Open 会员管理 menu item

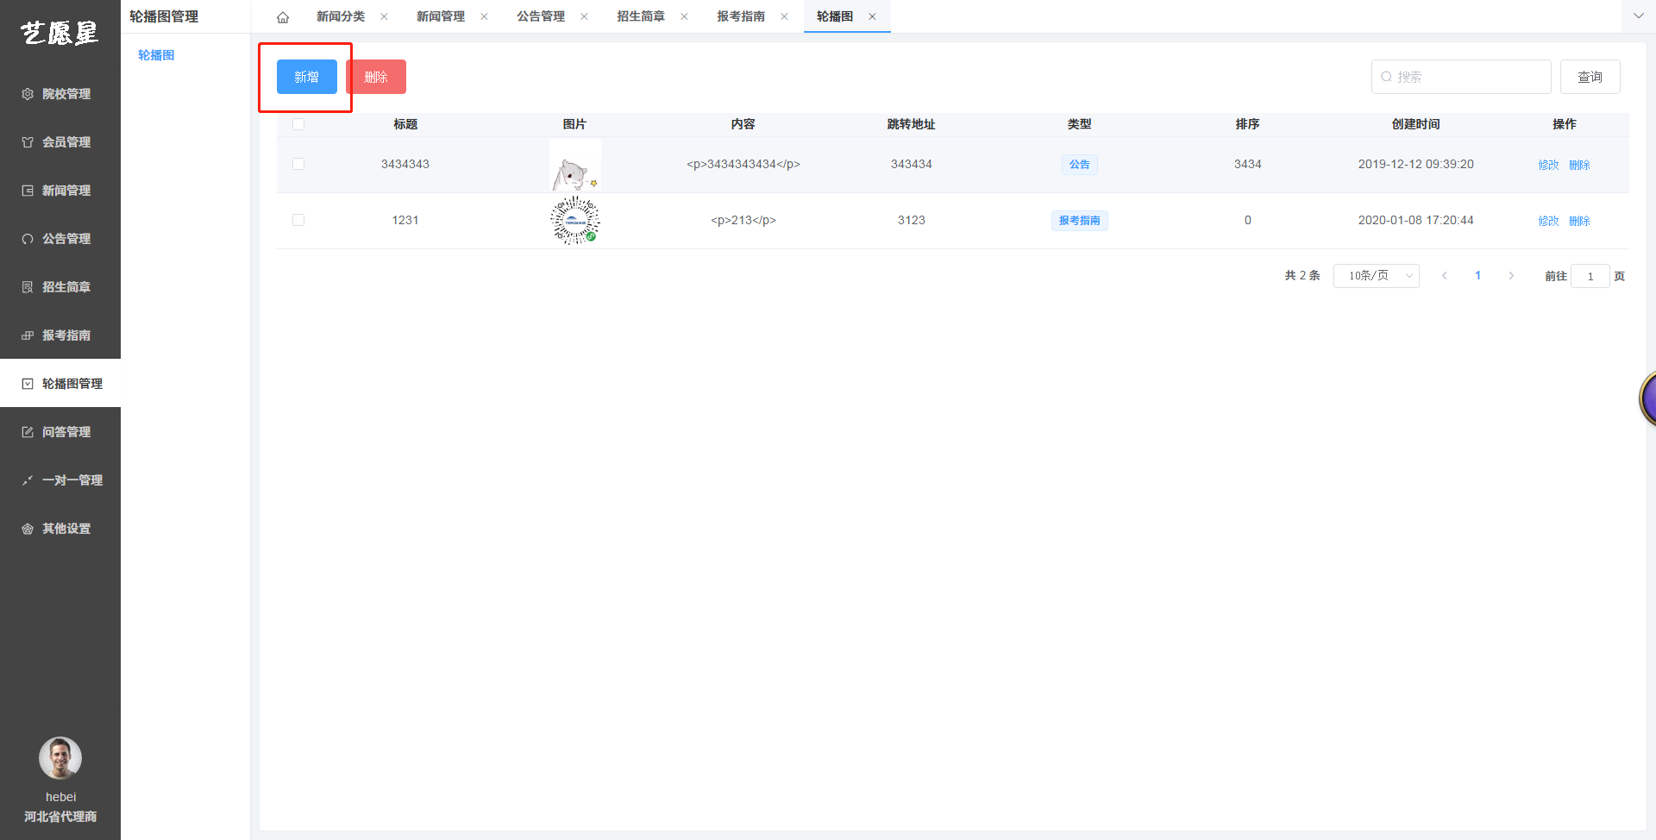pyautogui.click(x=60, y=142)
